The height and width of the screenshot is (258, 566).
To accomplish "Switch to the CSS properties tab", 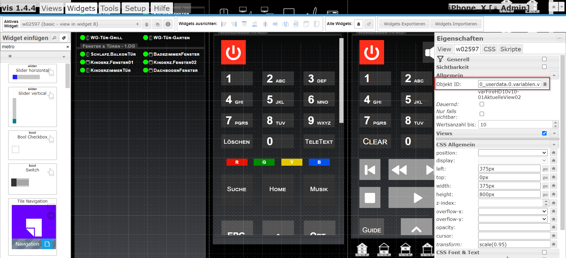I will (489, 49).
